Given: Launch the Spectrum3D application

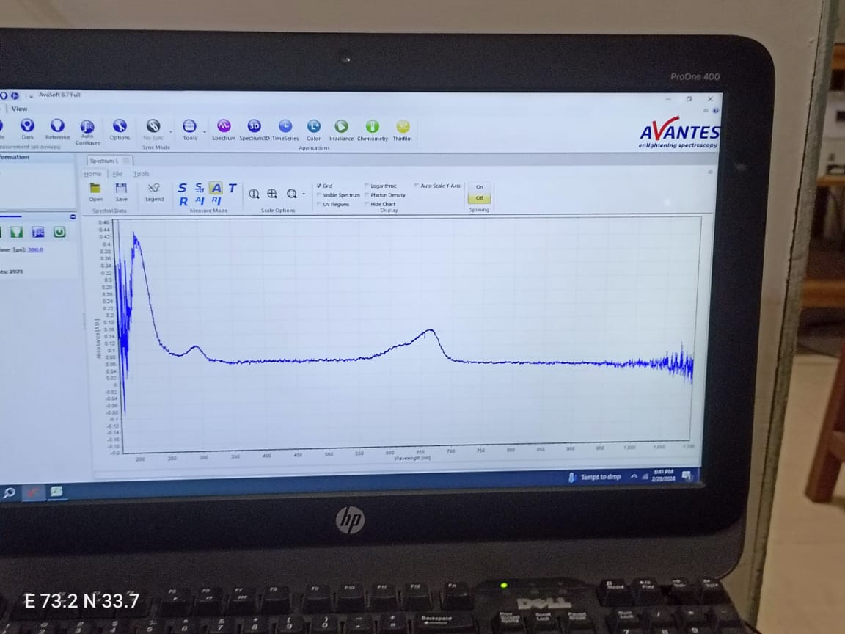Looking at the screenshot, I should (x=254, y=126).
